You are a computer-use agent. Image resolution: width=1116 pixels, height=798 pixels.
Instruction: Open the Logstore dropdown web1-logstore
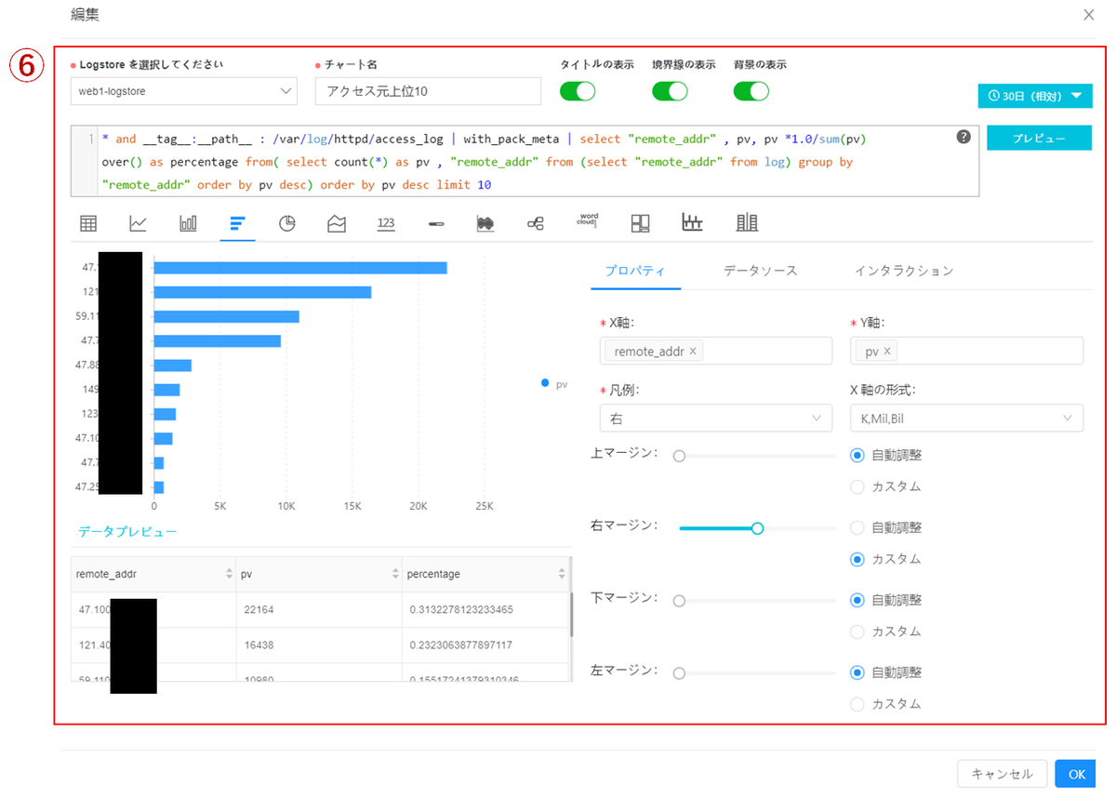point(184,91)
